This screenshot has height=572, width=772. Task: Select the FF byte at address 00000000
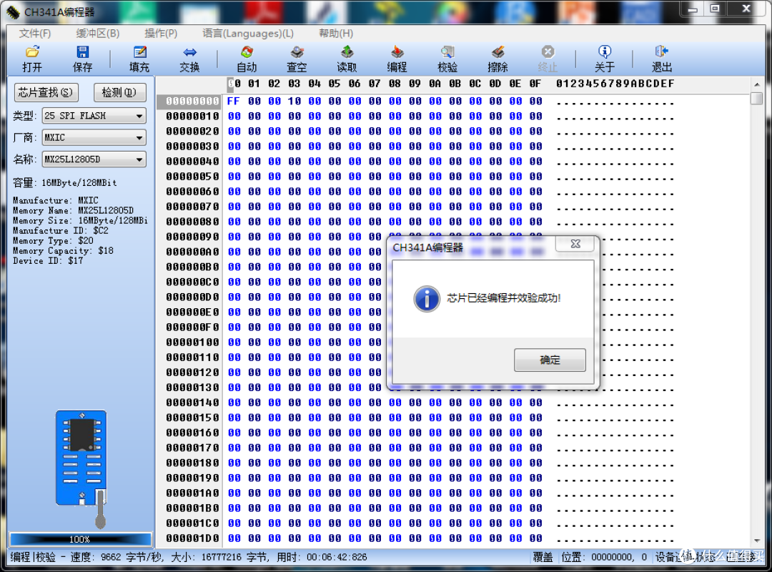click(x=233, y=101)
